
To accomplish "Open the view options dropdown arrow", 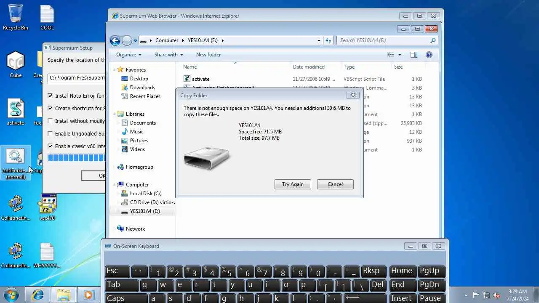I will click(x=400, y=55).
